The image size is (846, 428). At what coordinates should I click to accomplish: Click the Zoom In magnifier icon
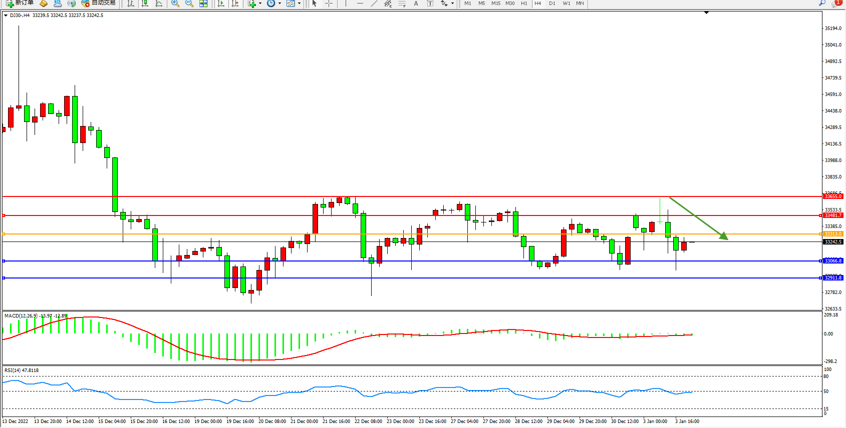coord(175,3)
